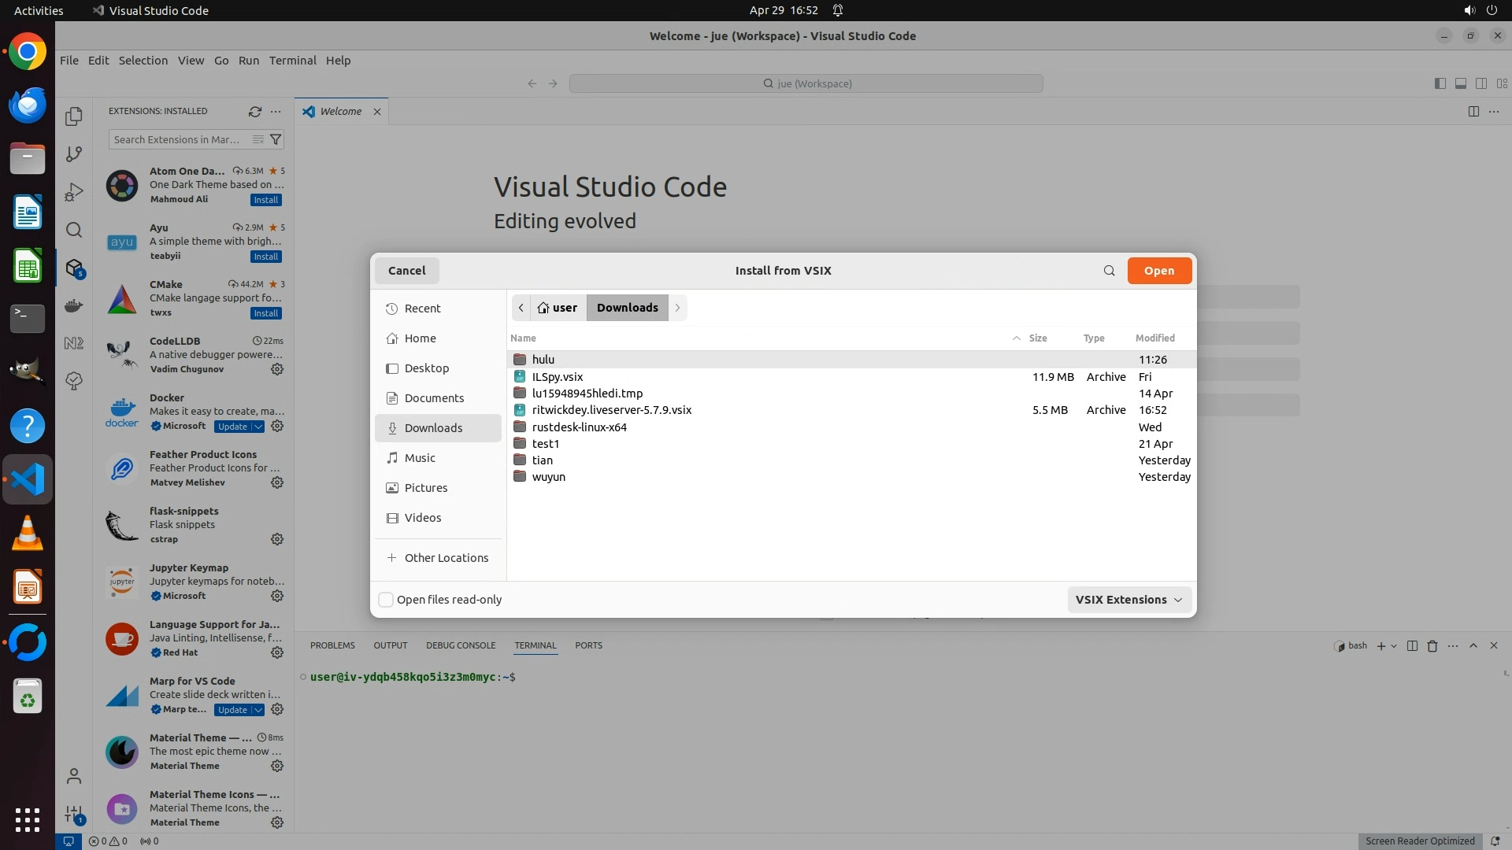
Task: Enable Open files read-only checkbox
Action: tap(386, 600)
